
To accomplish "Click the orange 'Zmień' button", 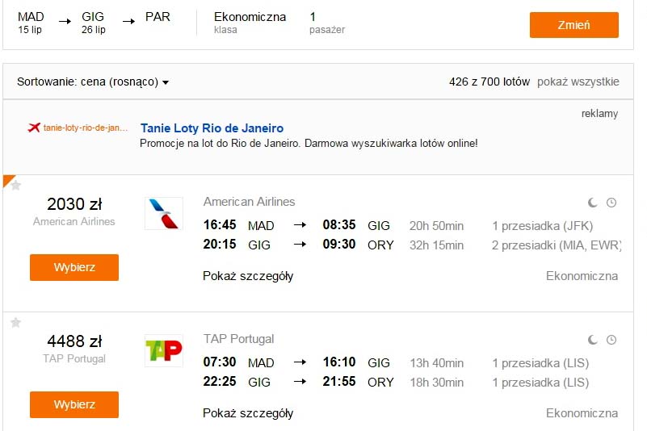I will [574, 25].
